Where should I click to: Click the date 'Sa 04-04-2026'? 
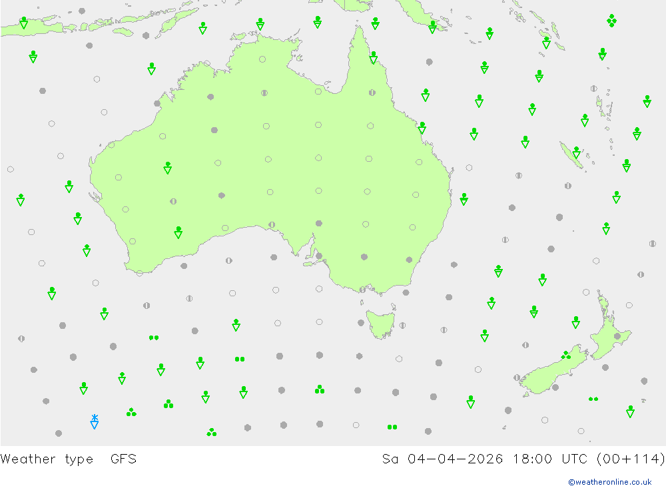442,459
